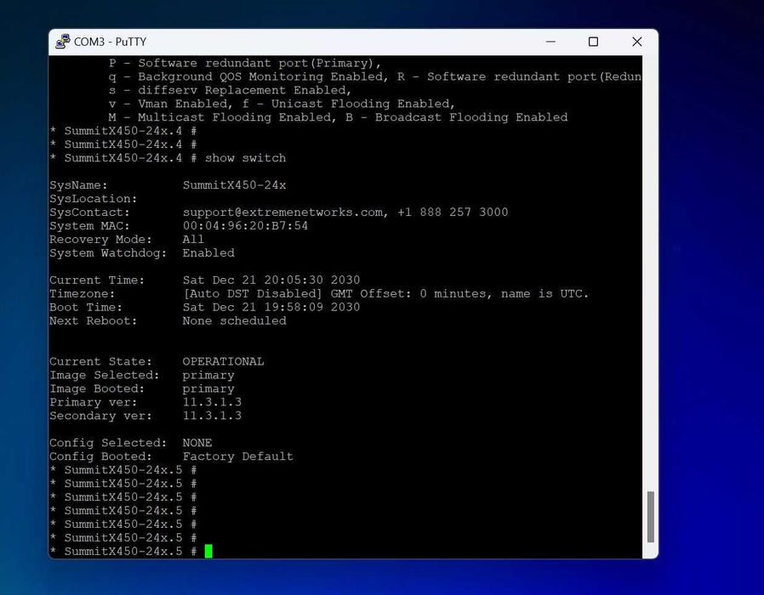764x595 pixels.
Task: Click the 'Broadcast Flooding Enabled' text
Action: (471, 117)
